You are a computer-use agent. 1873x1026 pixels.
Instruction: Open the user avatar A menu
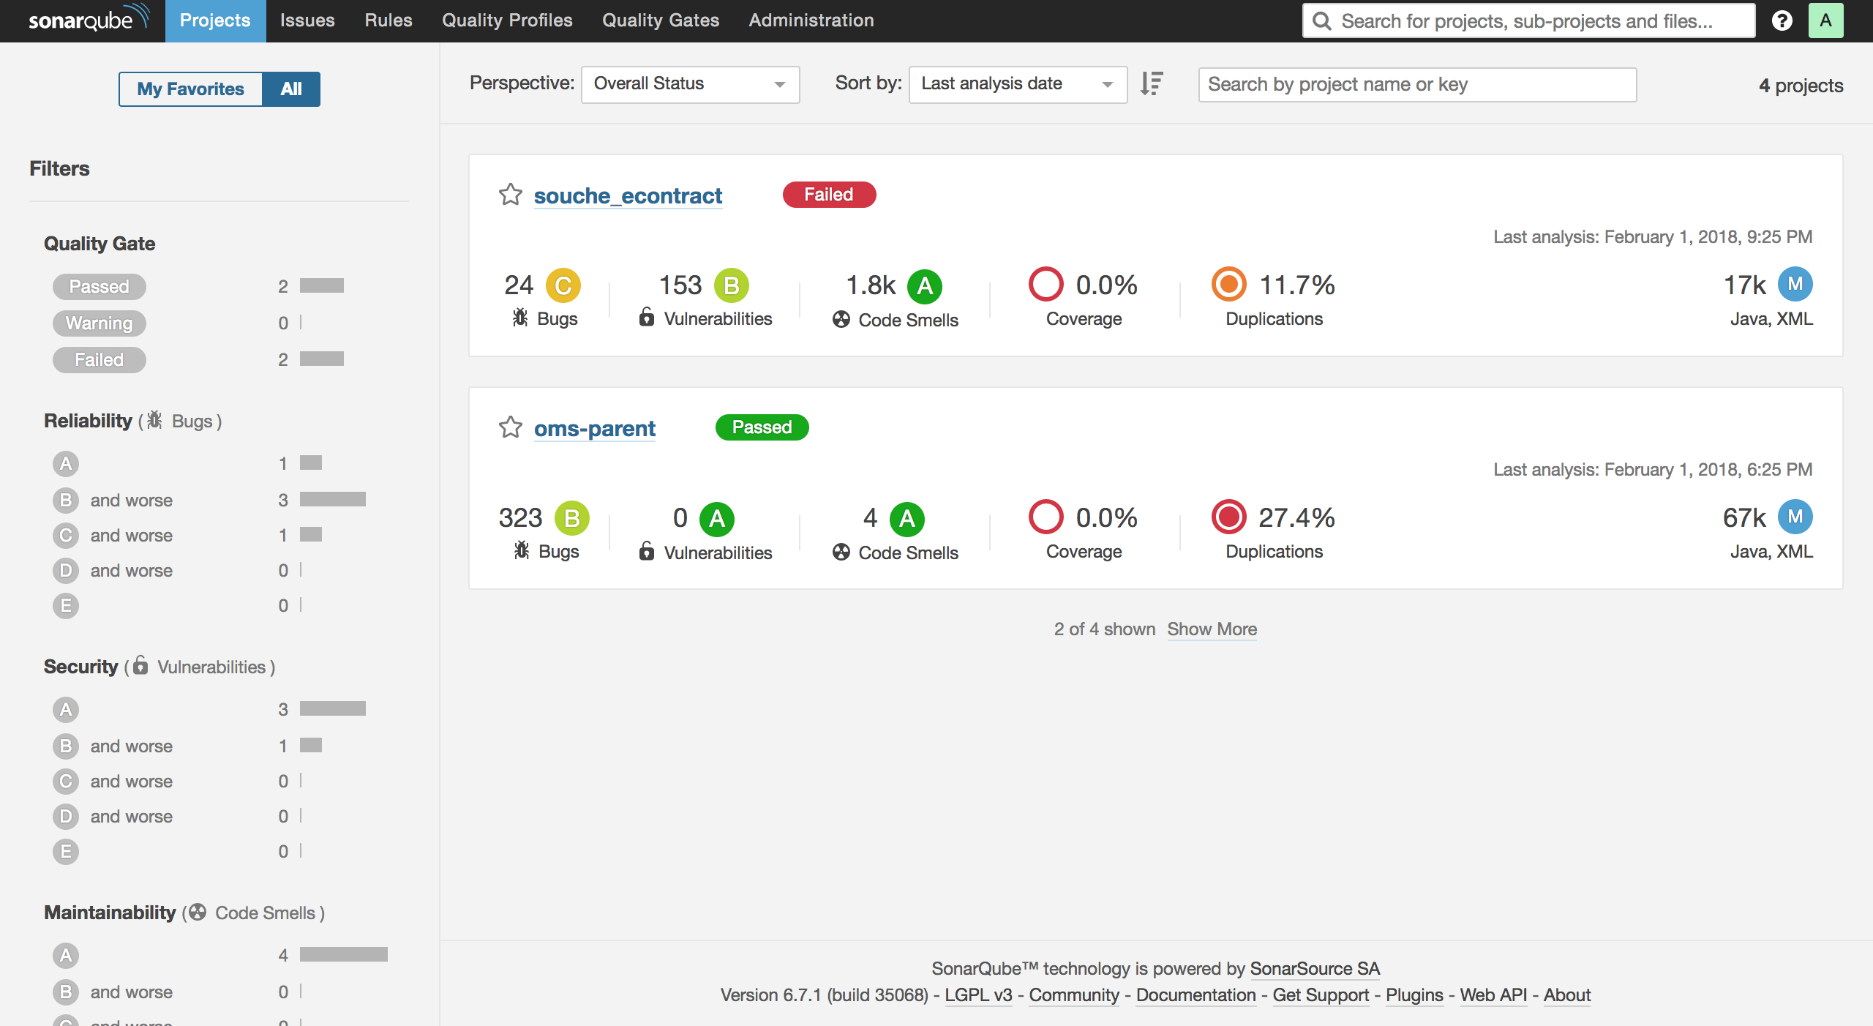click(x=1825, y=20)
